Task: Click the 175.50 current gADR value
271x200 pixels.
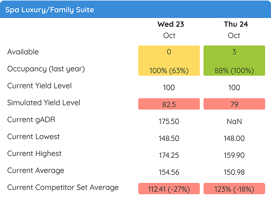Action: click(x=169, y=121)
